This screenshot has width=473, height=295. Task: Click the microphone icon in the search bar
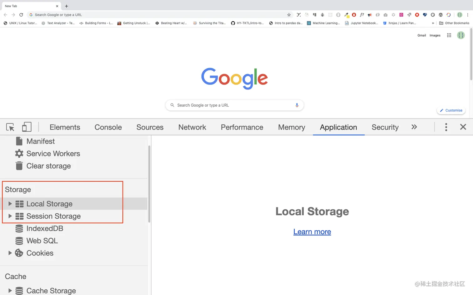click(x=297, y=105)
